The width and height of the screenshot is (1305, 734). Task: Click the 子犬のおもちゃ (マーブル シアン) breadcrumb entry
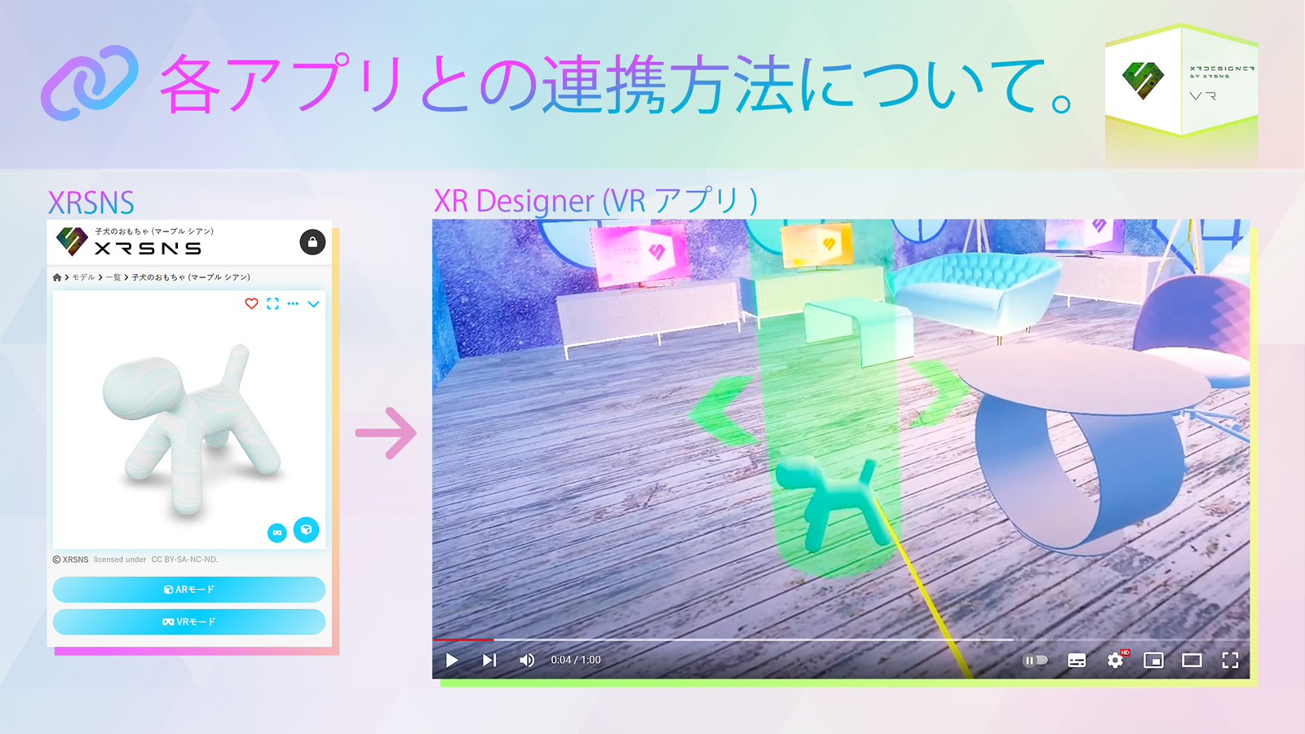[x=191, y=277]
